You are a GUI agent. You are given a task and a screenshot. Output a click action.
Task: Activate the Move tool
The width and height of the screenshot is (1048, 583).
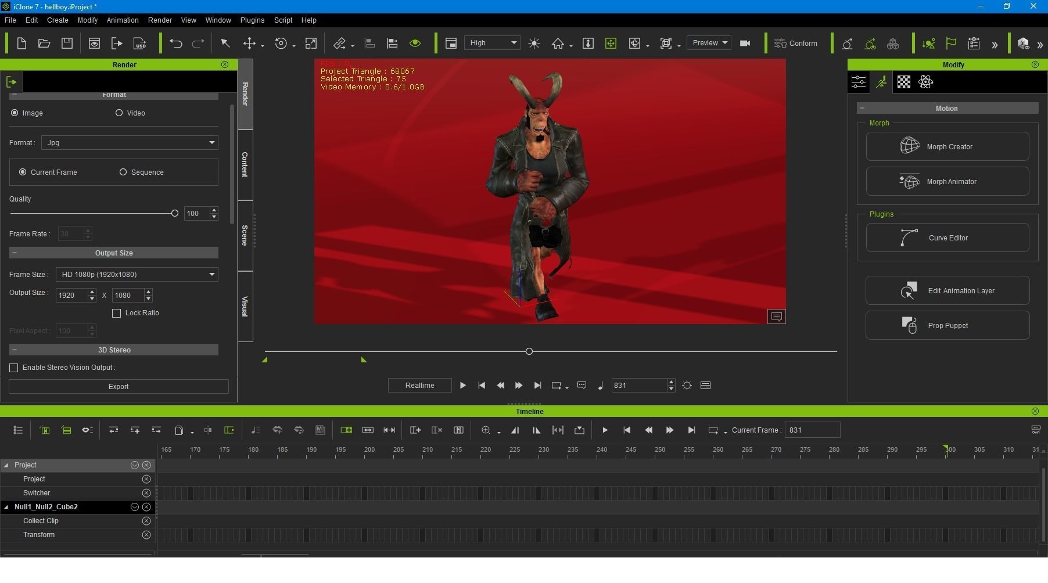click(249, 44)
